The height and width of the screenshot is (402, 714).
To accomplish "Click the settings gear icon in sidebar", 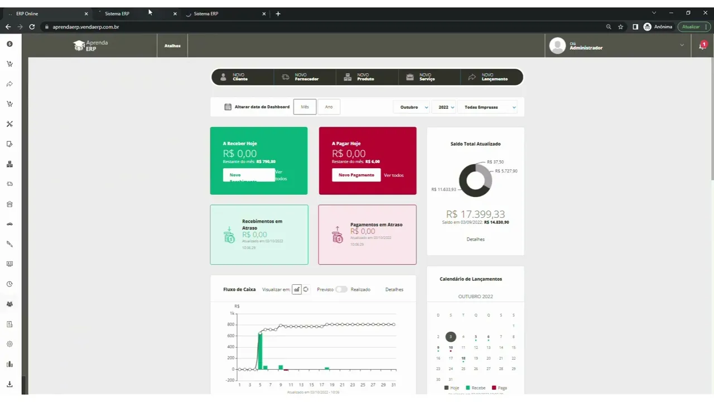I will tap(9, 344).
